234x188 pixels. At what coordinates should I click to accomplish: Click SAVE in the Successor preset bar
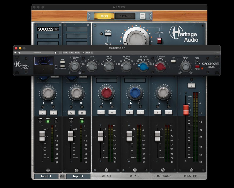pyautogui.click(x=65, y=53)
